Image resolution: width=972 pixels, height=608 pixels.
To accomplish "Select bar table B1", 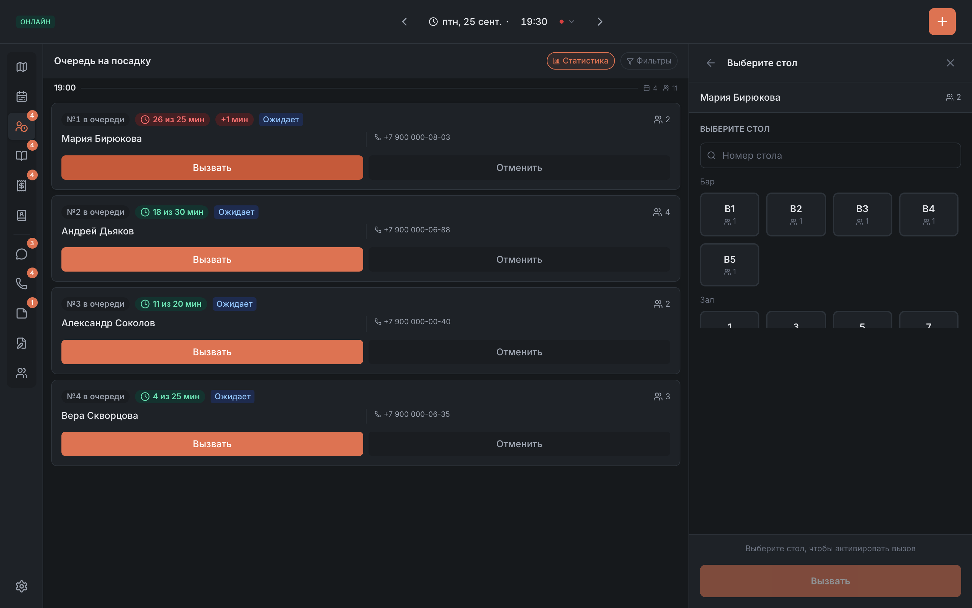I will pyautogui.click(x=729, y=214).
